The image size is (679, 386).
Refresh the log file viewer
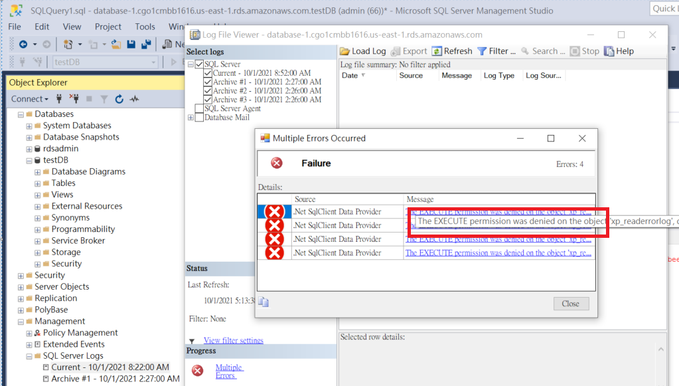[452, 51]
